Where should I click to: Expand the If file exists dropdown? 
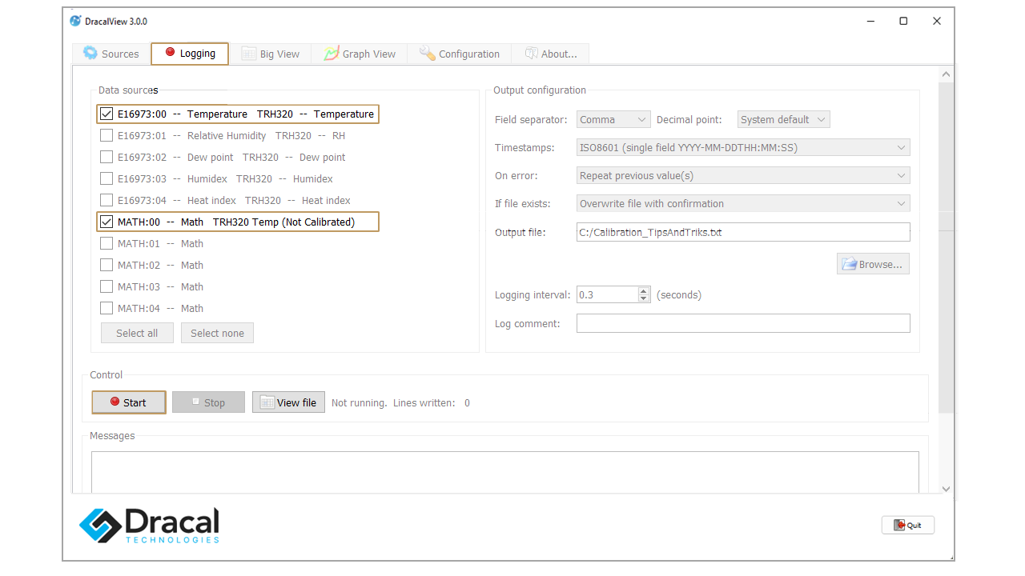[743, 203]
